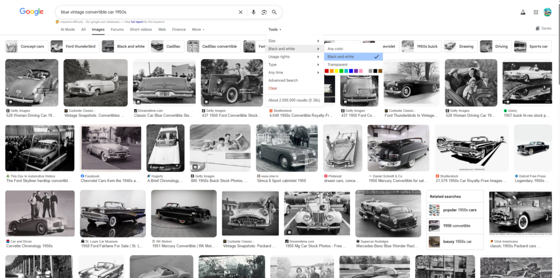Open related search 1950 convertible
The width and height of the screenshot is (560, 278).
pos(455,226)
